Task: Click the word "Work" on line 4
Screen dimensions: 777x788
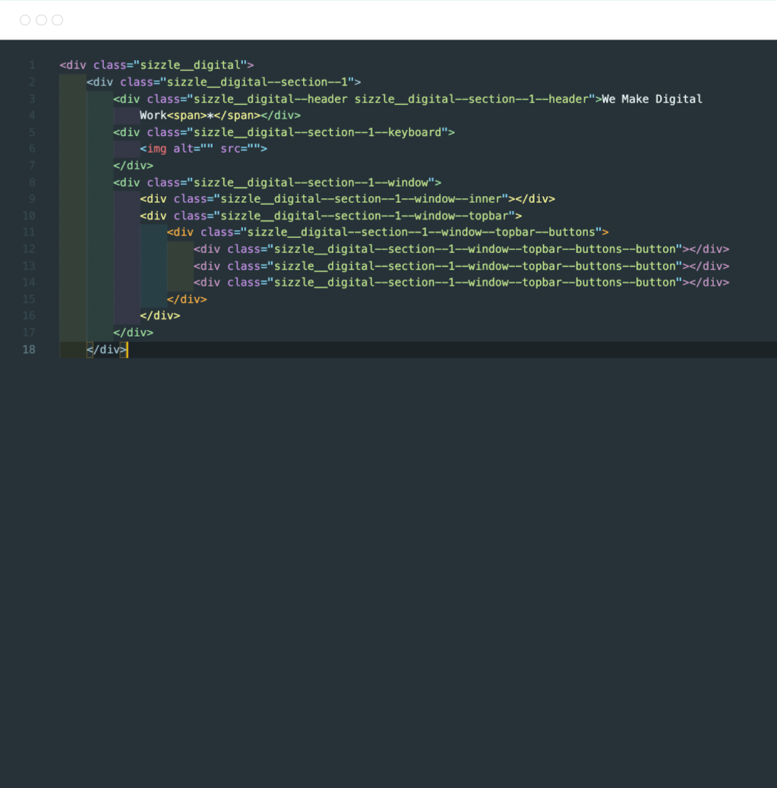Action: click(x=153, y=115)
